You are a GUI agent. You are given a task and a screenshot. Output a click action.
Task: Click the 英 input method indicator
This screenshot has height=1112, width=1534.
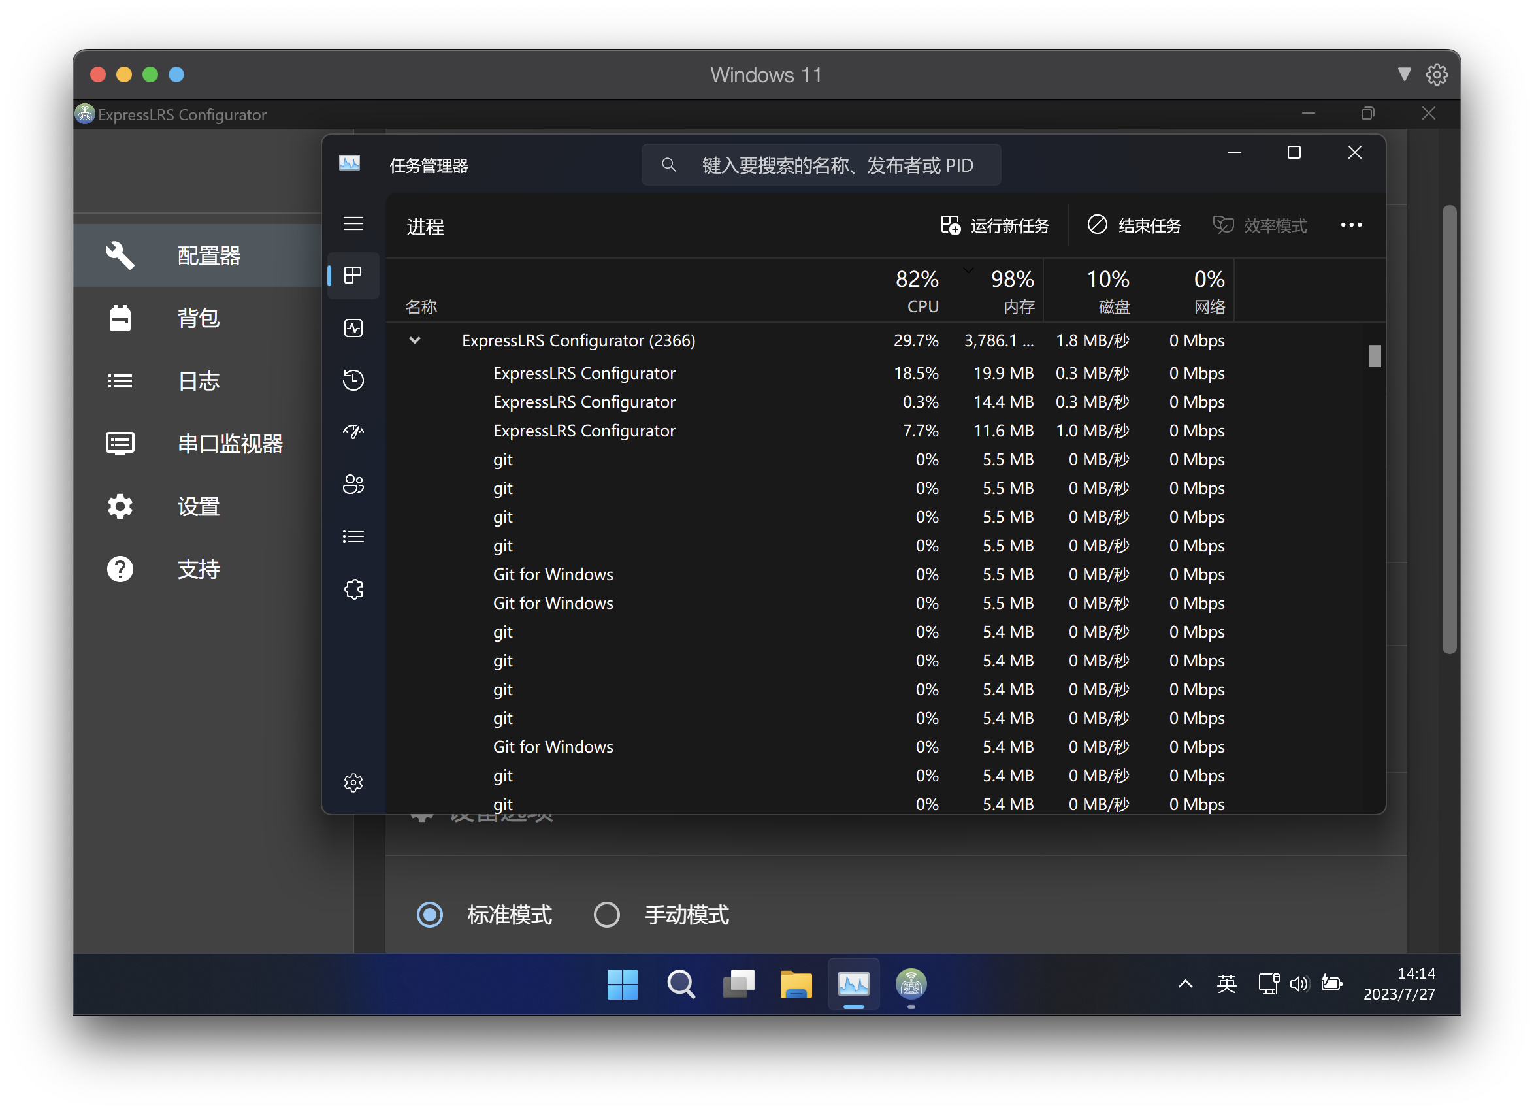(1226, 984)
